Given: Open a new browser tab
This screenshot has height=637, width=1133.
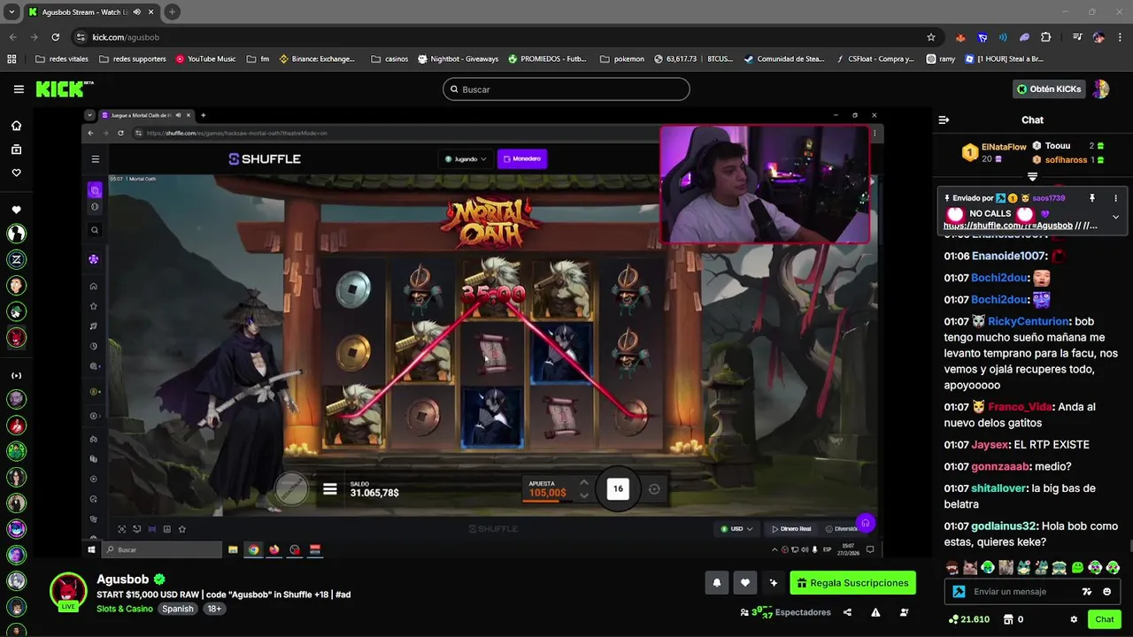Looking at the screenshot, I should coord(172,12).
